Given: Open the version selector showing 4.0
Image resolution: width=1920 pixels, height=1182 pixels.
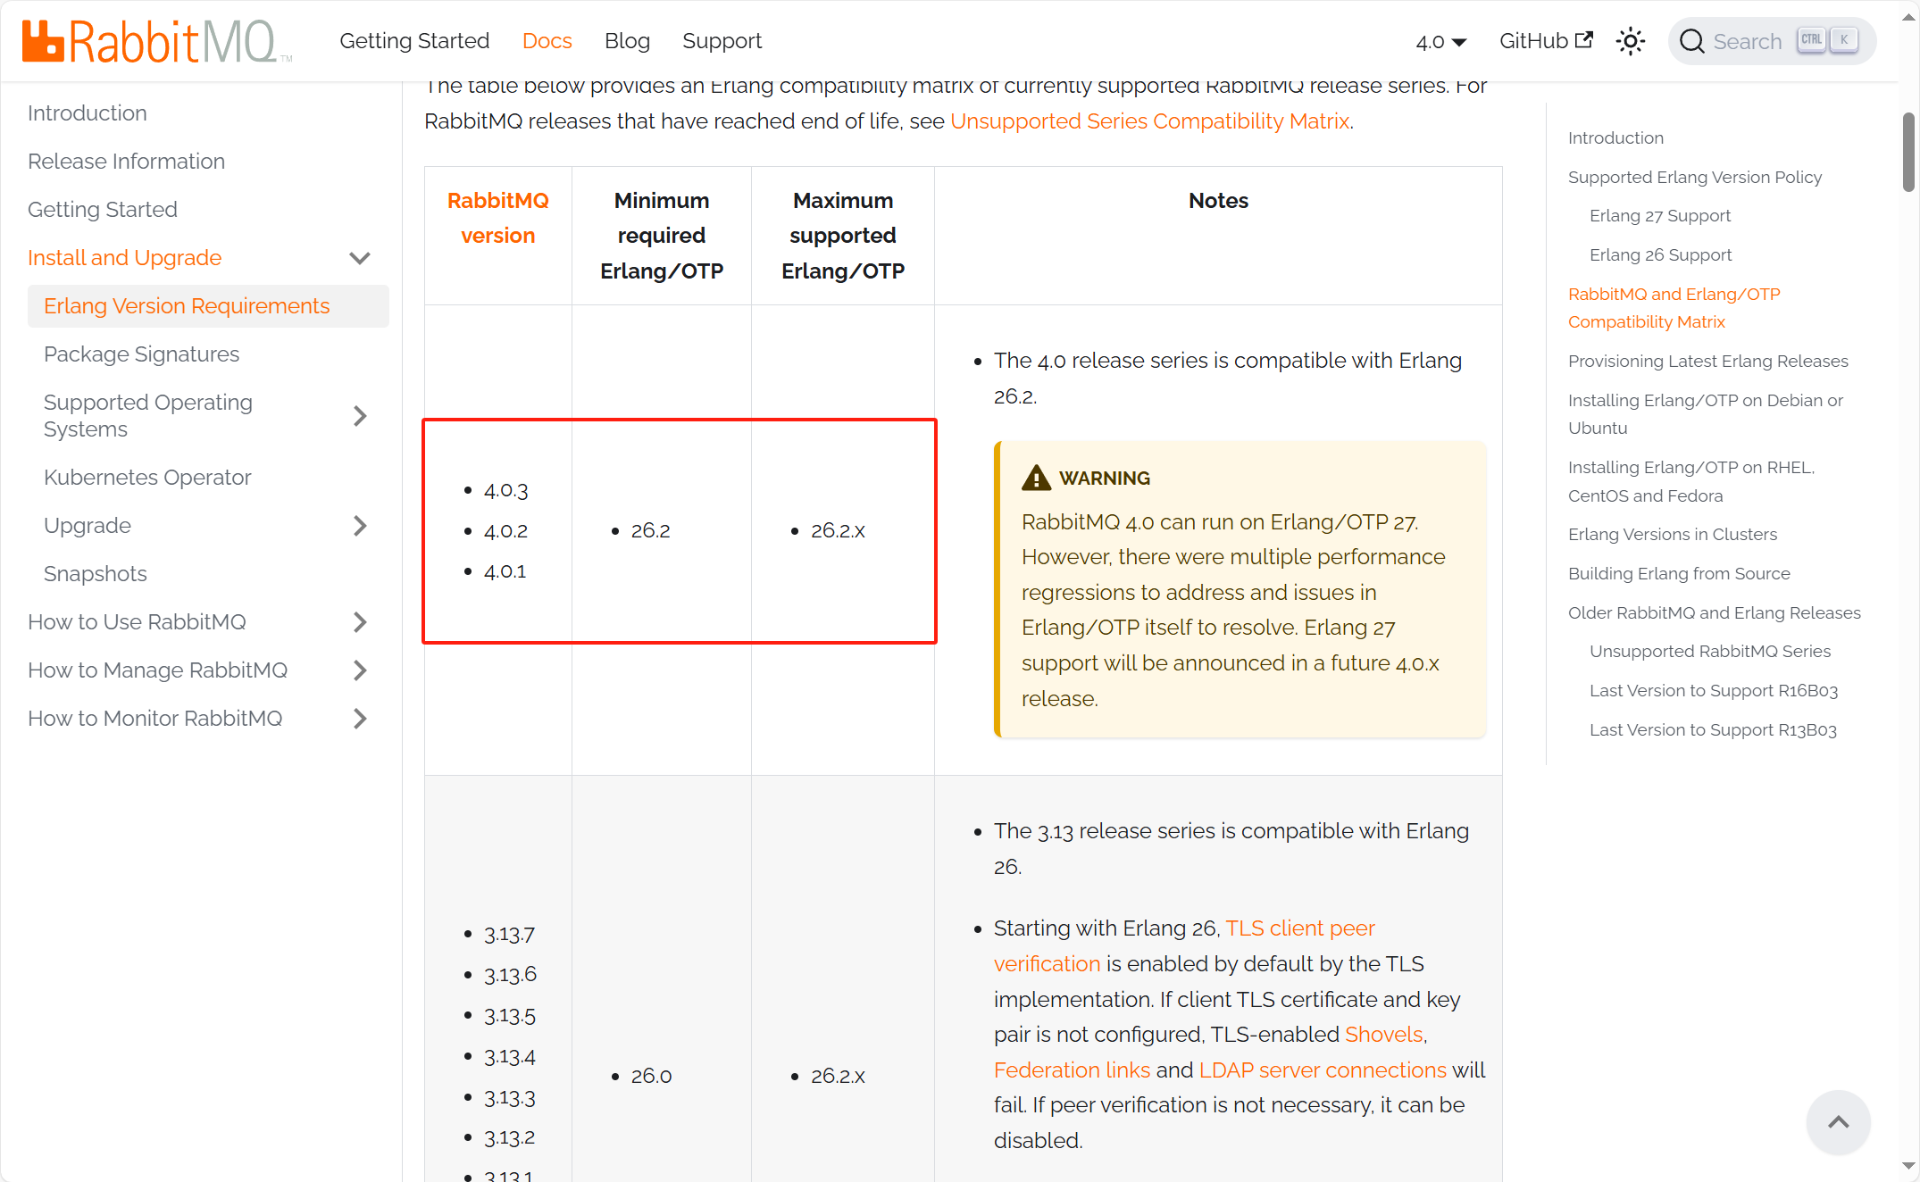Looking at the screenshot, I should click(1440, 41).
